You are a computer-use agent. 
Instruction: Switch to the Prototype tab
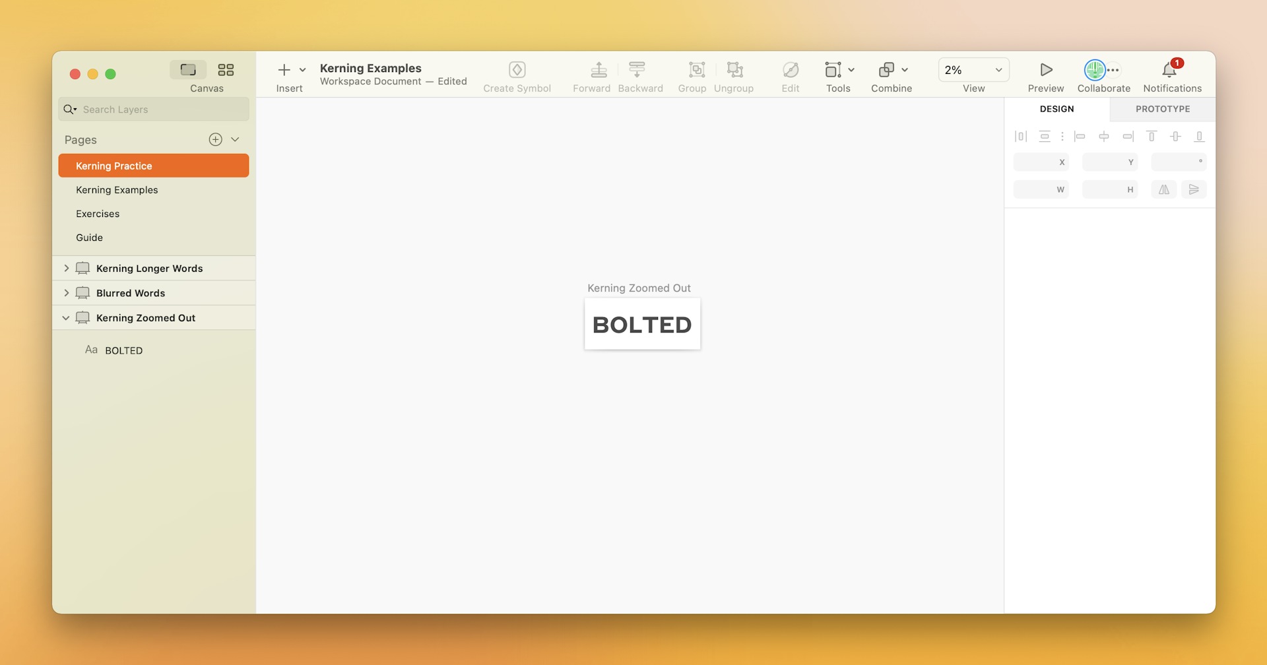(x=1163, y=109)
